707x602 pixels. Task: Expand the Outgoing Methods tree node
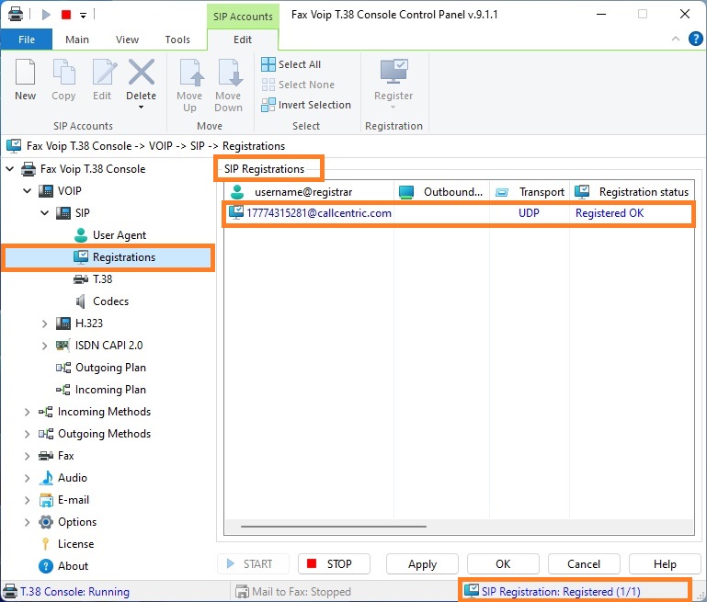(x=27, y=434)
